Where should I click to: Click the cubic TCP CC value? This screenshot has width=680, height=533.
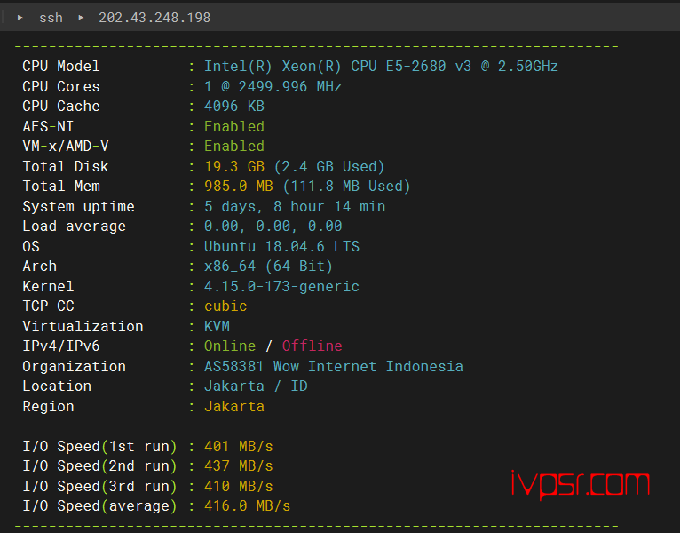(225, 306)
